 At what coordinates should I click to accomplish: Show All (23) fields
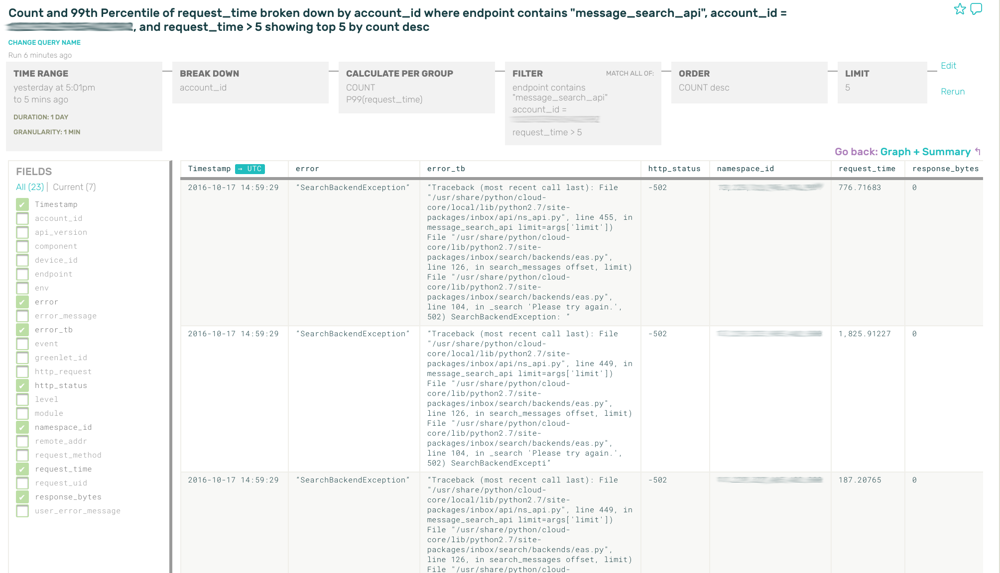tap(29, 187)
